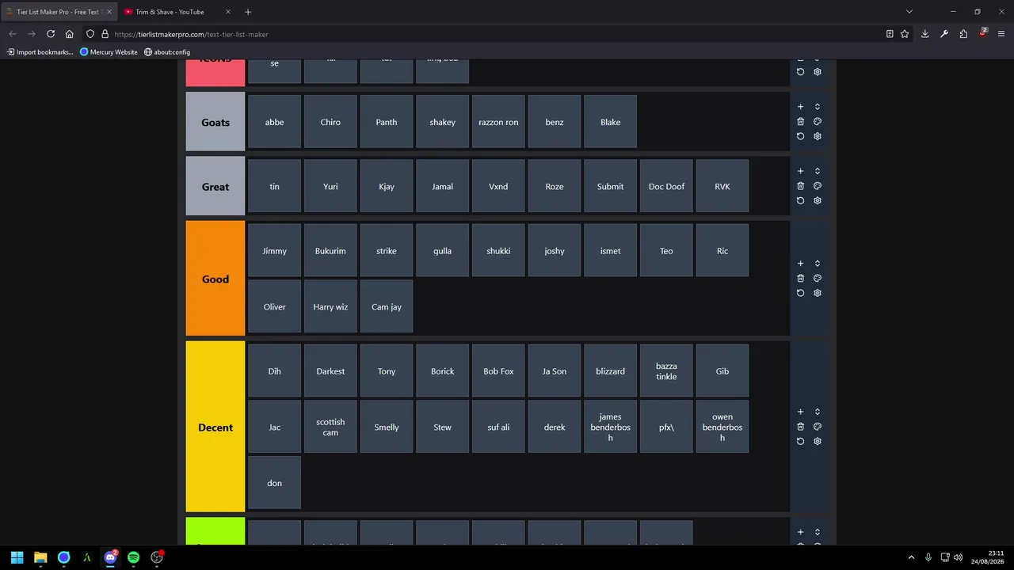Delete the Decent tier row
1014x570 pixels.
pos(800,427)
